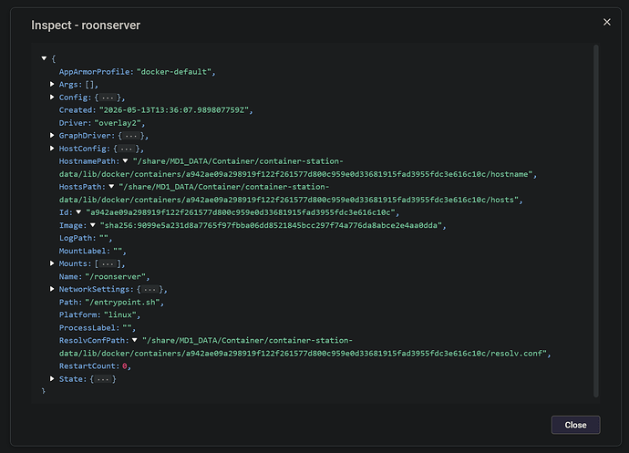This screenshot has height=453, width=629.
Task: Select the Created timestamp value
Action: coord(174,110)
